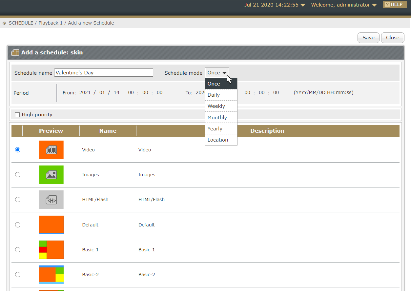The image size is (411, 291).
Task: Choose Yearly schedule mode option
Action: click(x=221, y=128)
